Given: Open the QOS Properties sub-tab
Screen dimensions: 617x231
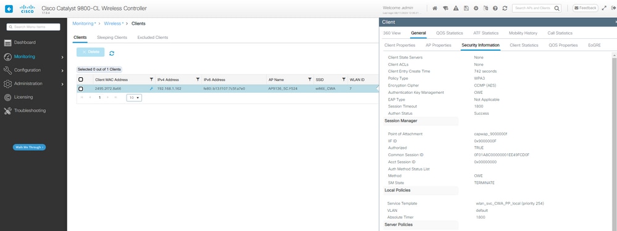Looking at the screenshot, I should coord(563,45).
